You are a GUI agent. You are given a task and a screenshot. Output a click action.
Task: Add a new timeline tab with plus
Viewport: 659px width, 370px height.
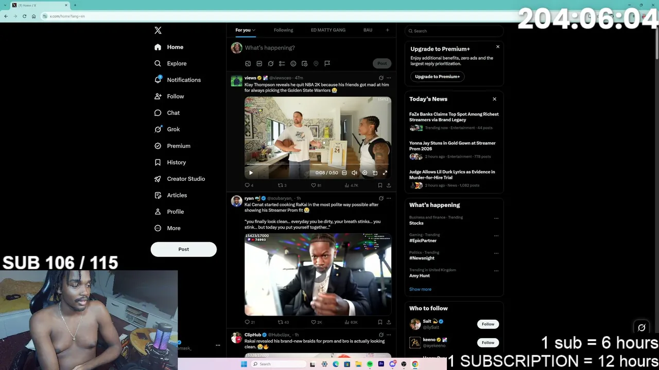pos(388,30)
